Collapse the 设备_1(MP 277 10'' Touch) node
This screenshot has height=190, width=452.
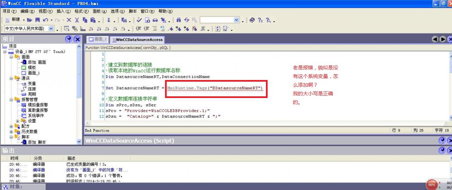[x=5, y=52]
